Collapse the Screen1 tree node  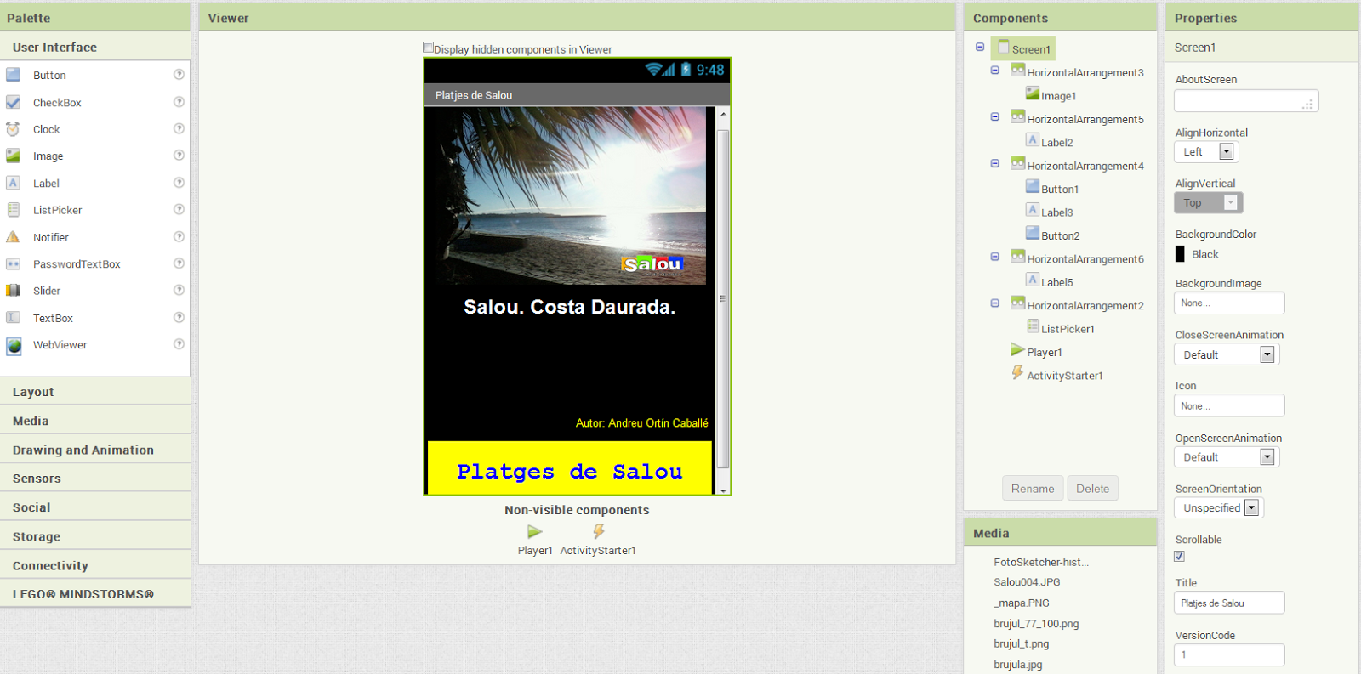[980, 48]
